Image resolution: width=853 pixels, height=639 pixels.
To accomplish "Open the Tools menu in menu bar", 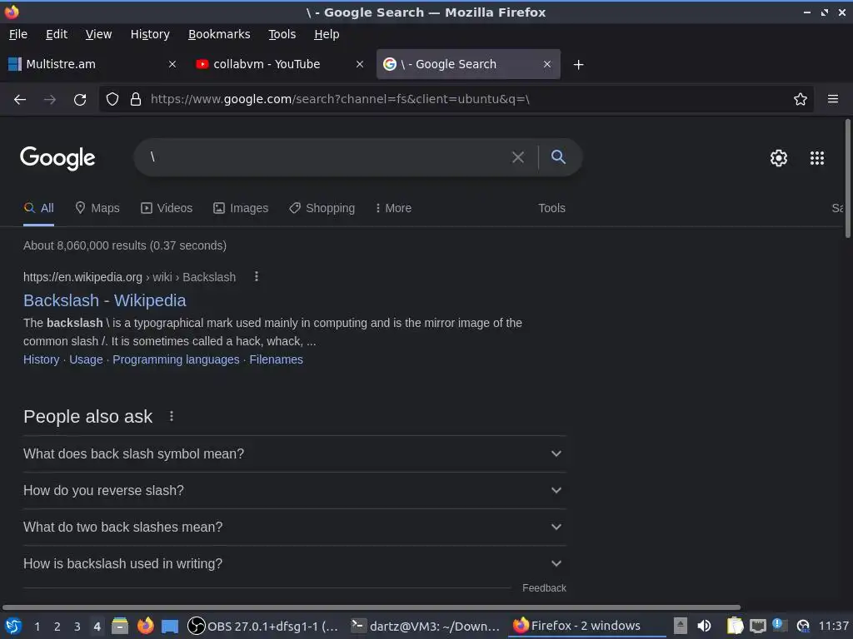I will pyautogui.click(x=282, y=34).
